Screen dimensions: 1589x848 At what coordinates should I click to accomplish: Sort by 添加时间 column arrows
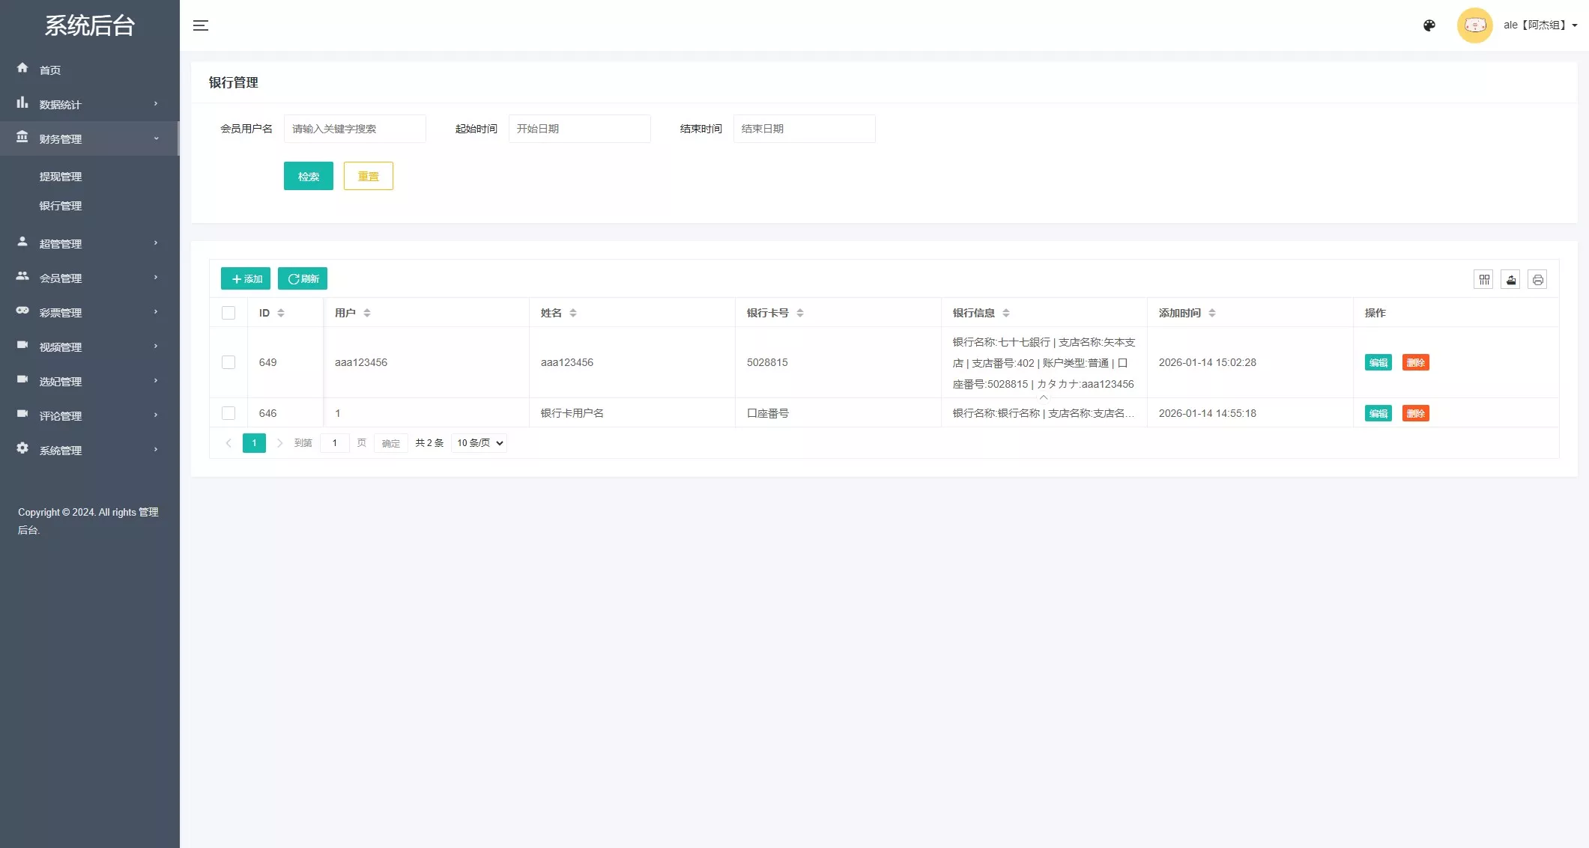(x=1212, y=313)
